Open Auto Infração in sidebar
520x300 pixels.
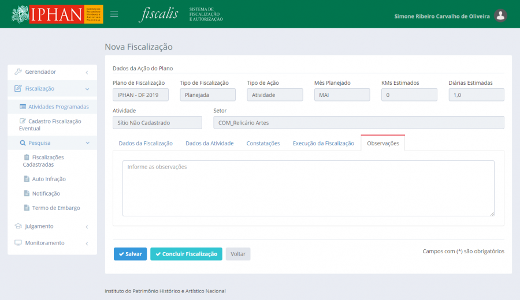pos(49,179)
